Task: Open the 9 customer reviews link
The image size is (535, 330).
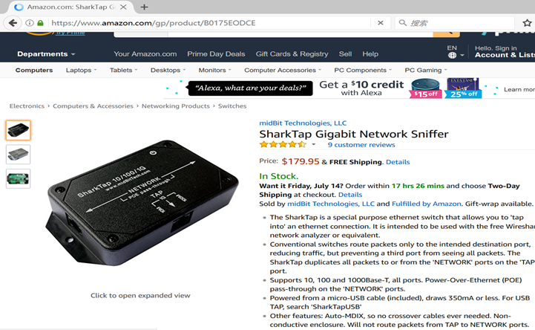Action: pyautogui.click(x=361, y=145)
